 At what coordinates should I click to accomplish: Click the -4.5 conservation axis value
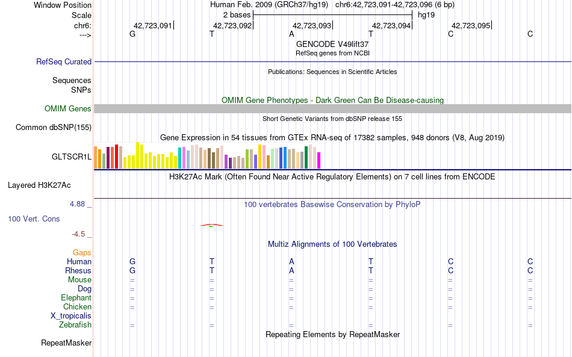pos(78,234)
